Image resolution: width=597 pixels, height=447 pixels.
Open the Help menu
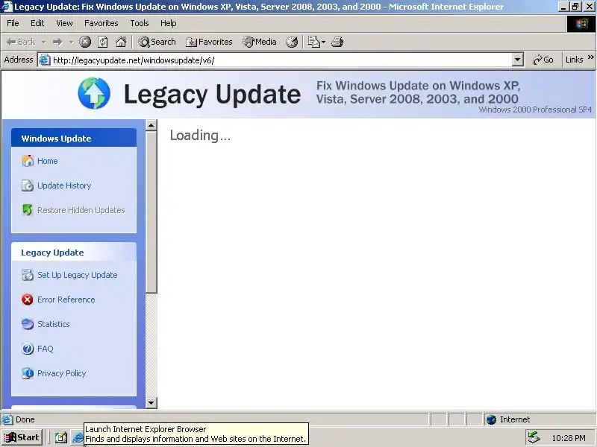(169, 23)
